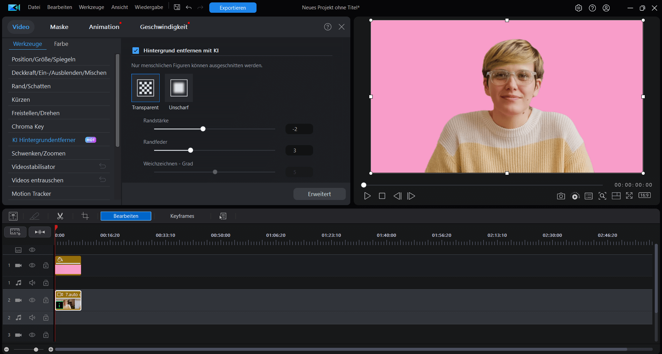This screenshot has height=354, width=662.
Task: Open the add track options button
Action: [15, 232]
